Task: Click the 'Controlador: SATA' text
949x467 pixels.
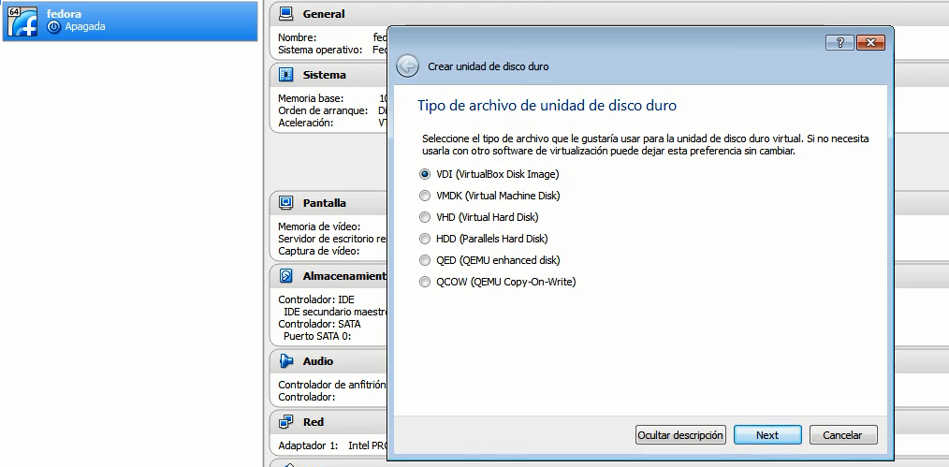Action: [x=319, y=324]
